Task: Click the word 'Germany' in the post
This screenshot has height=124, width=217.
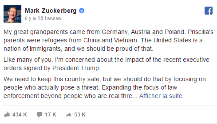Action: click(x=114, y=32)
